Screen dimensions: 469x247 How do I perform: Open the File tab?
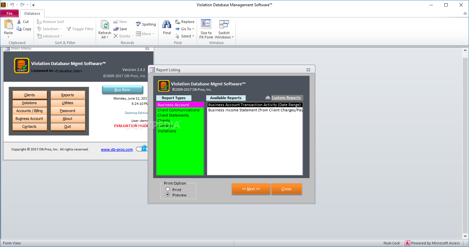tap(10, 13)
